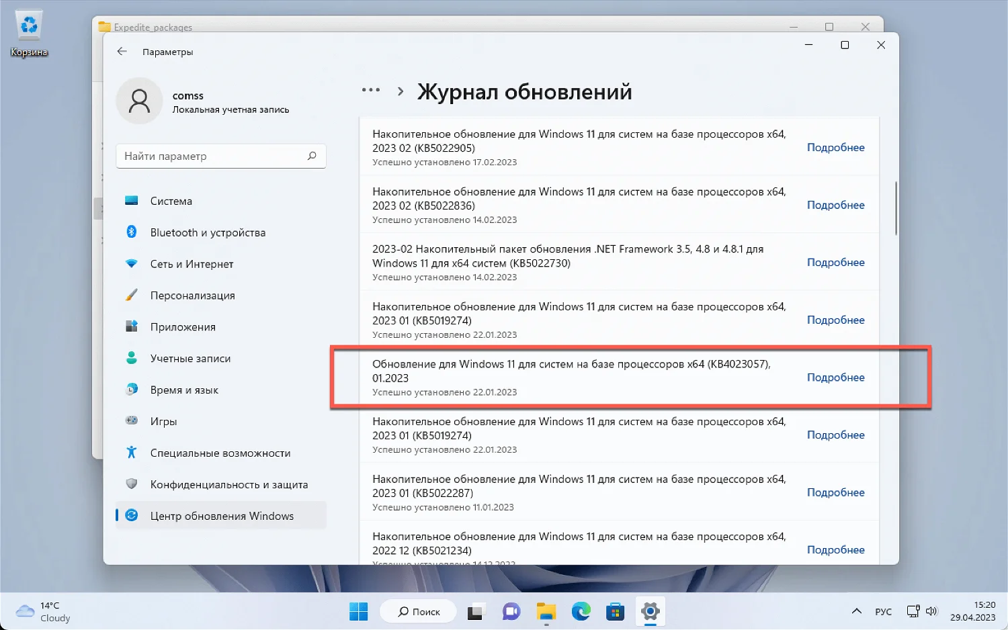Click the РУС language indicator
Screen dimensions: 1008x630
[883, 612]
